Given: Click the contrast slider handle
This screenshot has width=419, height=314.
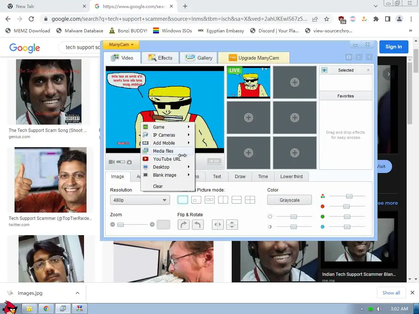Looking at the screenshot, I should [x=294, y=227].
